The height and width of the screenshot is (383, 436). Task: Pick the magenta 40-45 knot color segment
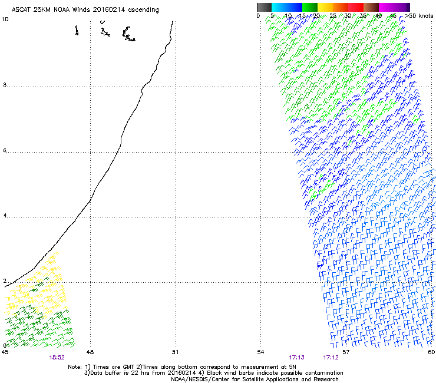tap(387, 7)
